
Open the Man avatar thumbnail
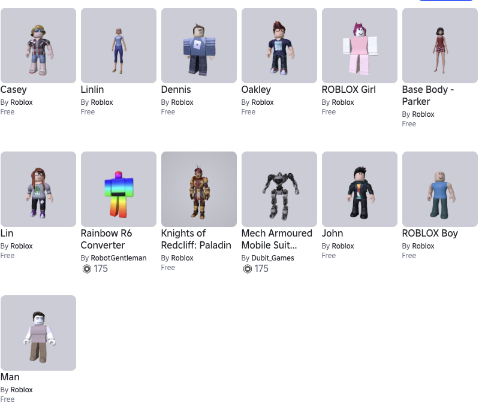38,333
